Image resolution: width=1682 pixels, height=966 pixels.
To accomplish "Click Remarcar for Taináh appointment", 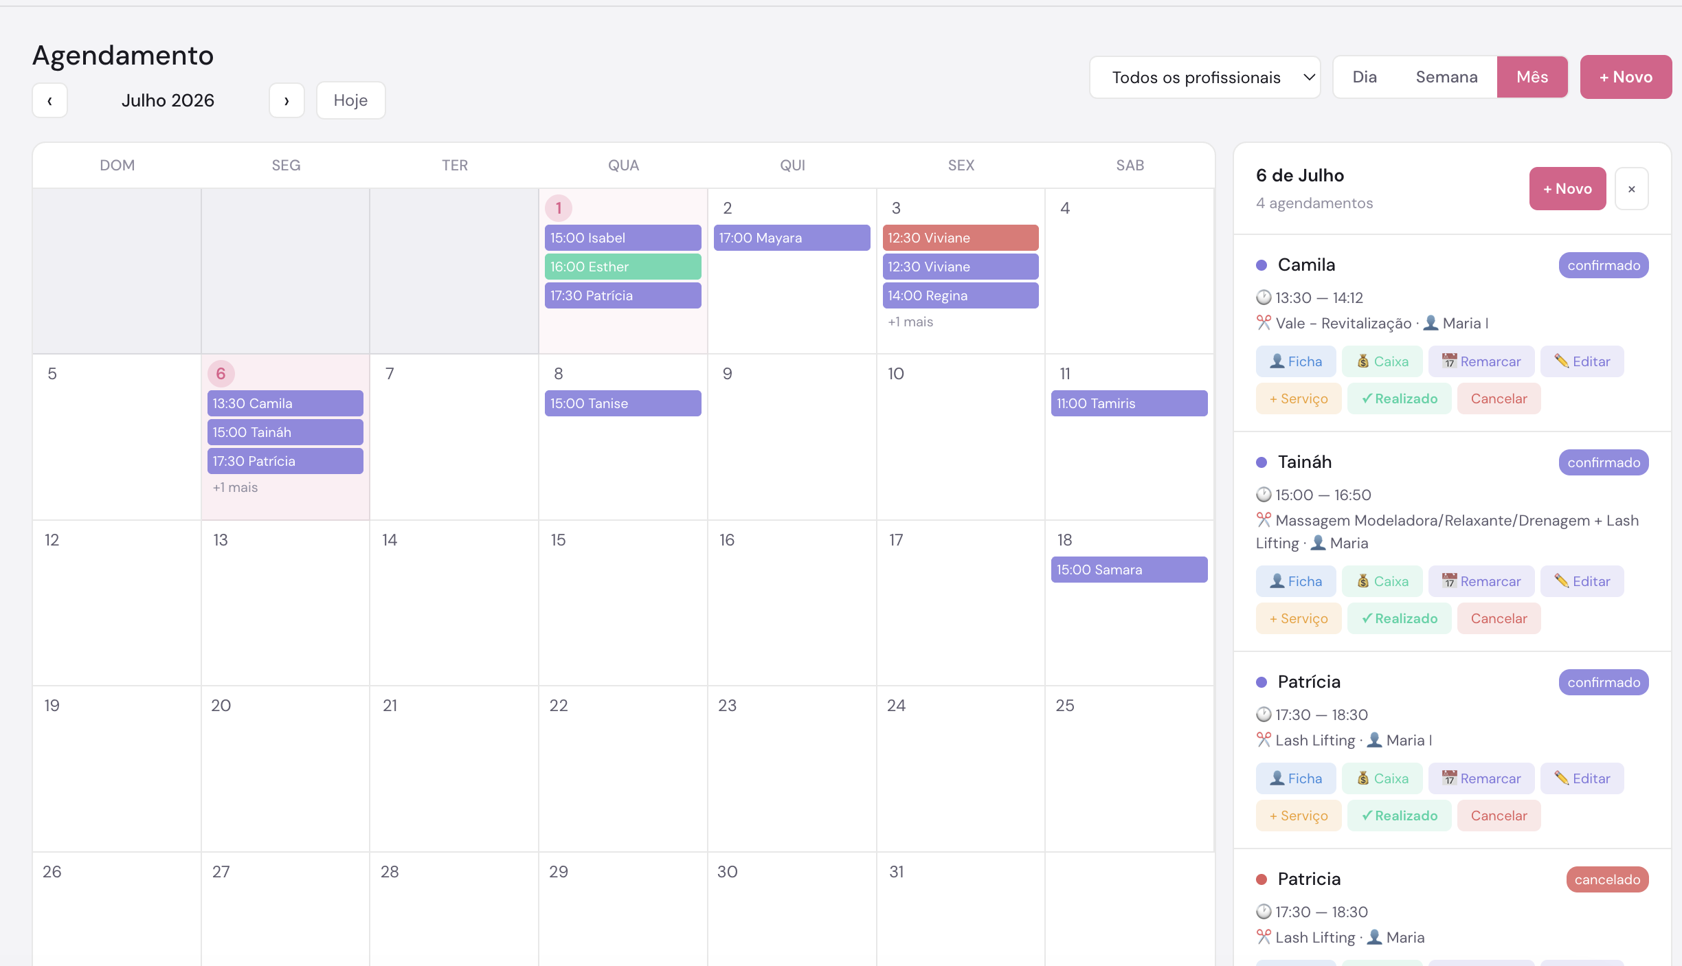I will click(x=1481, y=581).
